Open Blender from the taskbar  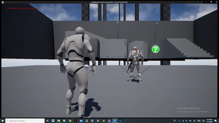click(x=103, y=121)
